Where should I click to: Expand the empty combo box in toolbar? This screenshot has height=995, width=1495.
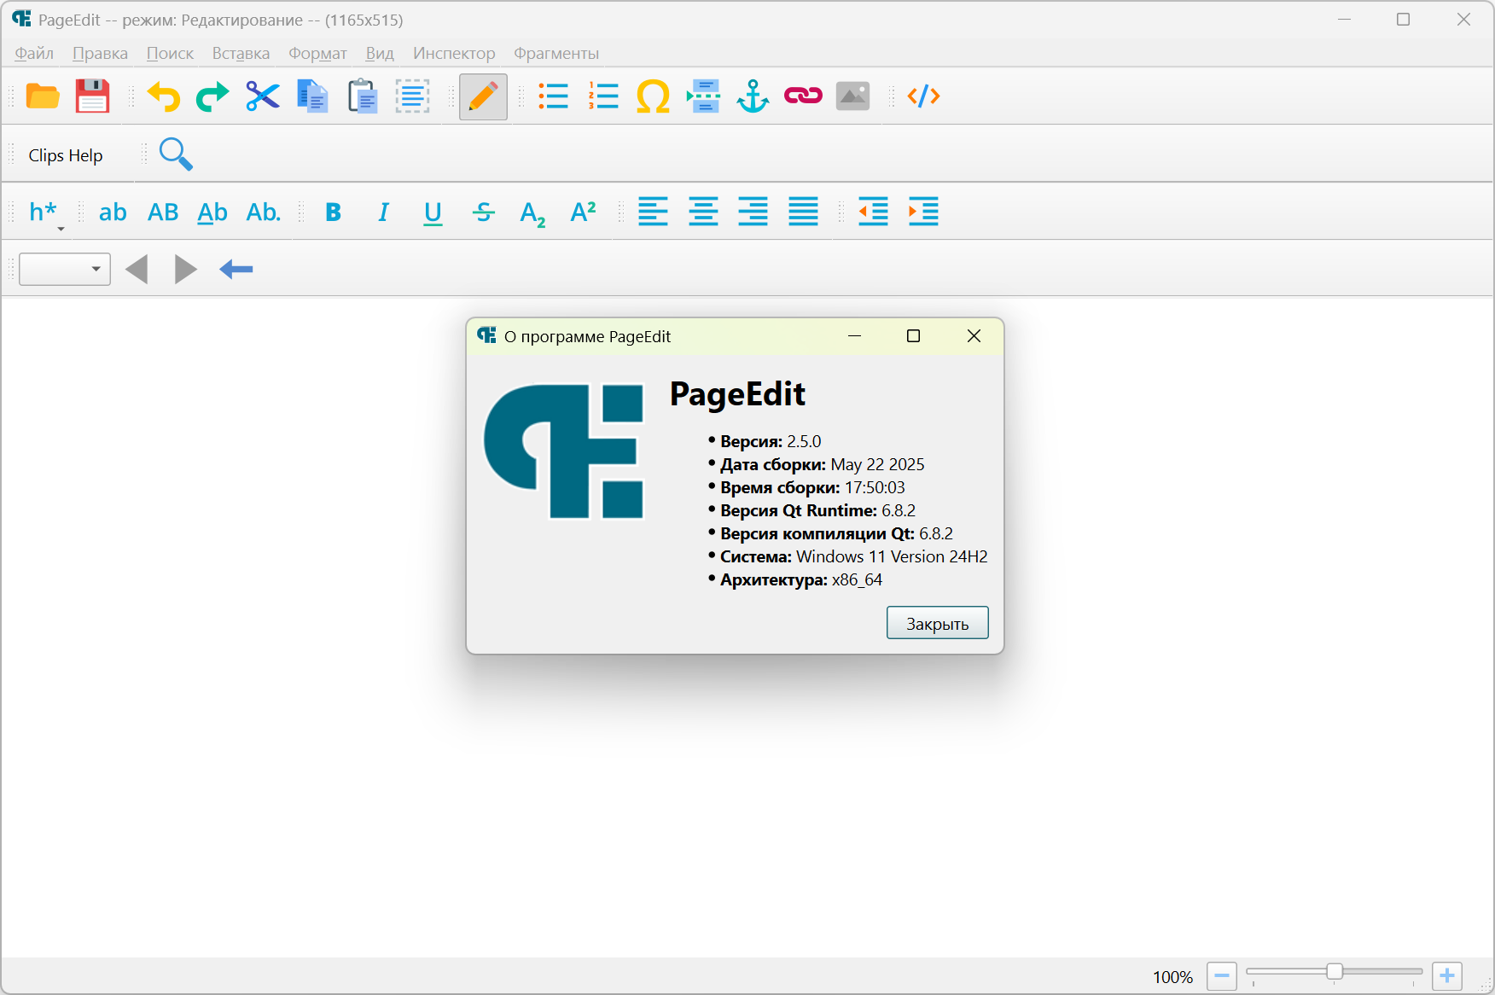[x=65, y=270]
